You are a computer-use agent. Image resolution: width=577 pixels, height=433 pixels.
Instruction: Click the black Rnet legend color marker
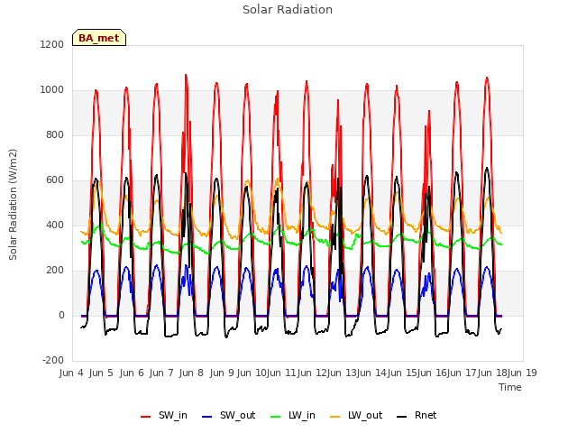point(402,417)
